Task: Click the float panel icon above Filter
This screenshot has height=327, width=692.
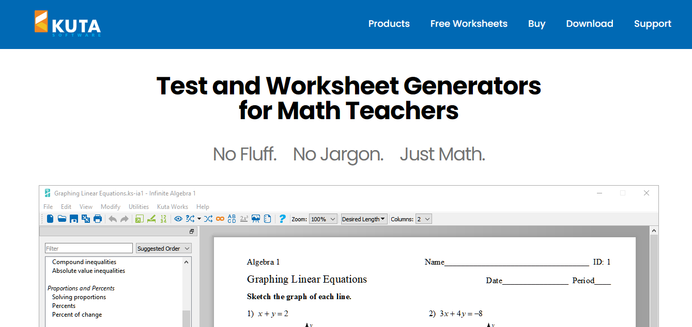Action: click(192, 232)
